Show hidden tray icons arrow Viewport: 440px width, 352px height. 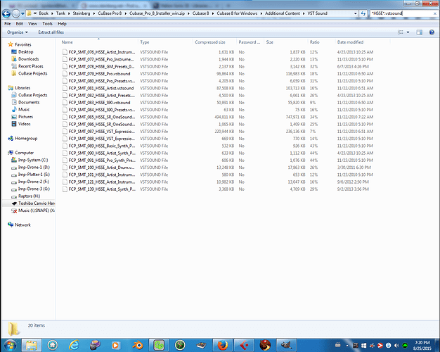(347, 346)
